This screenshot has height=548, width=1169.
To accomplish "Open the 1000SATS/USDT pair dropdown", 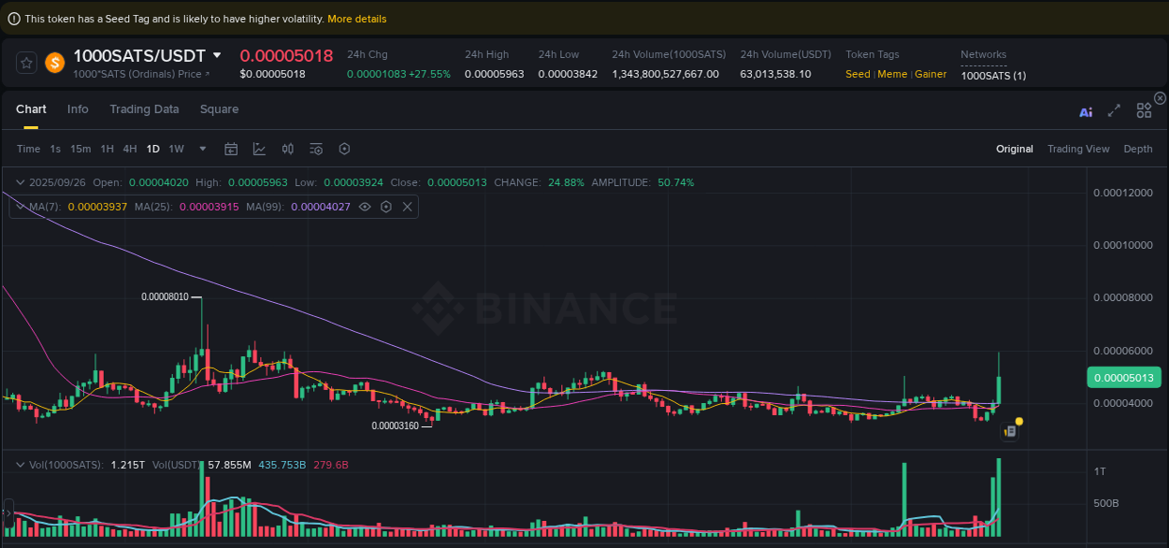I will point(217,55).
